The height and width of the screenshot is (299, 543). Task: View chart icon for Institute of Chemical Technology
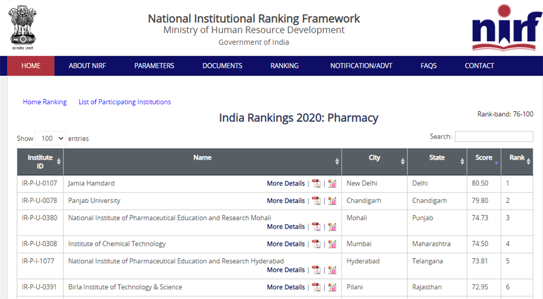332,244
